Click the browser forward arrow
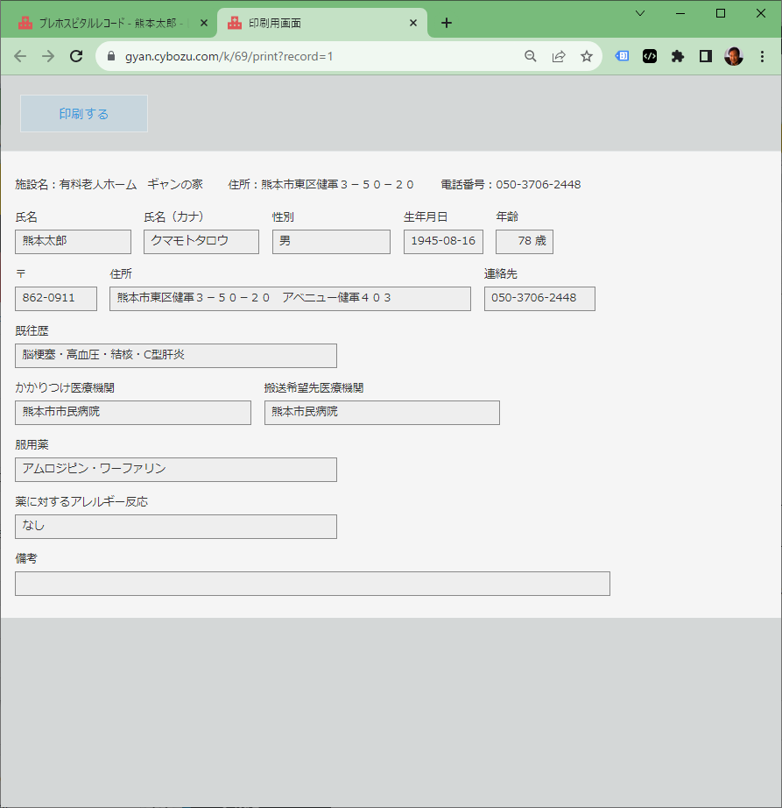Viewport: 782px width, 808px height. pos(48,56)
